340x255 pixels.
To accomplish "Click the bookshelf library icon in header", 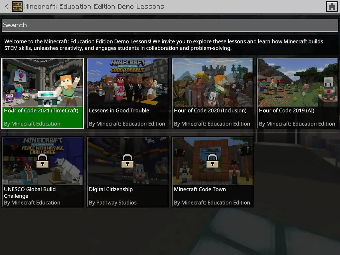I will pyautogui.click(x=17, y=7).
